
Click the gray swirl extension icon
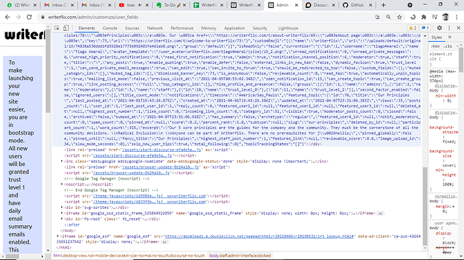click(x=413, y=17)
